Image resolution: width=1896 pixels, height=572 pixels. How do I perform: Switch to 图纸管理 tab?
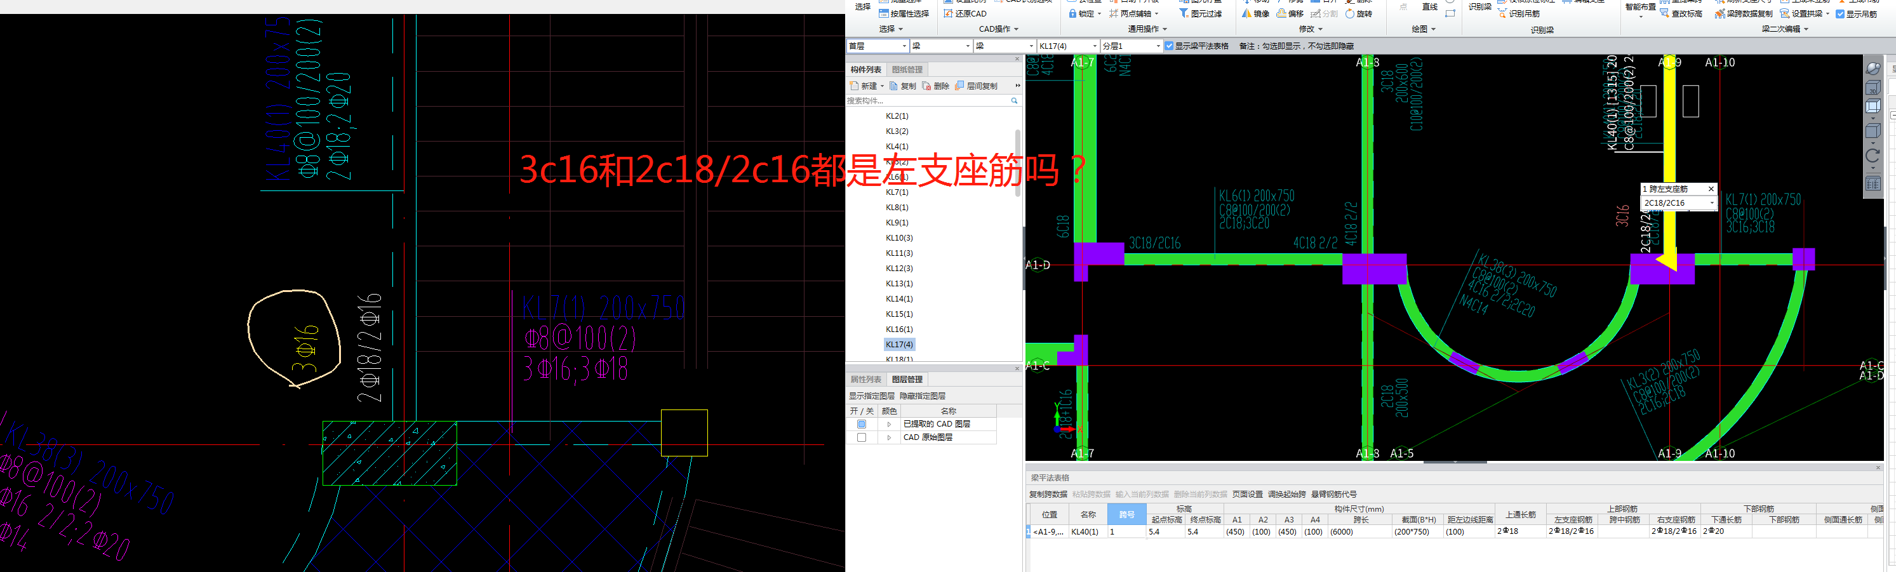(x=907, y=70)
